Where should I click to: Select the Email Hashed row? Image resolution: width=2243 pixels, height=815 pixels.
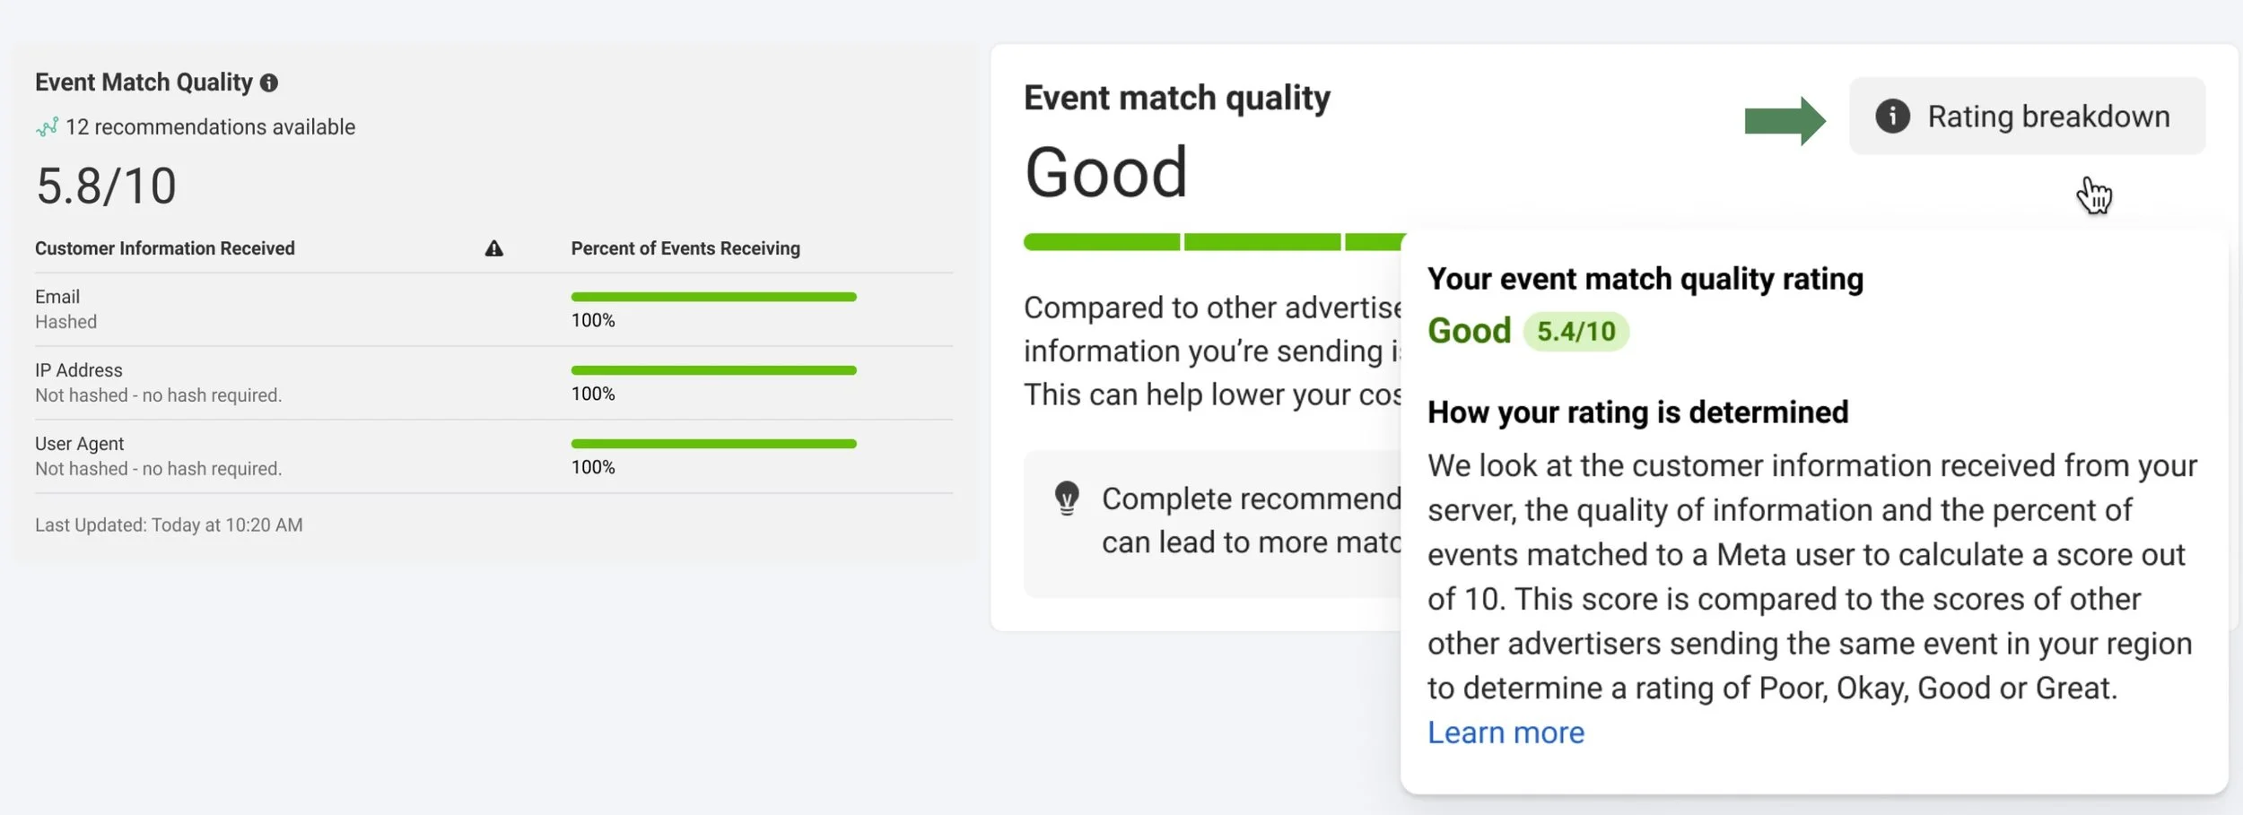(65, 309)
